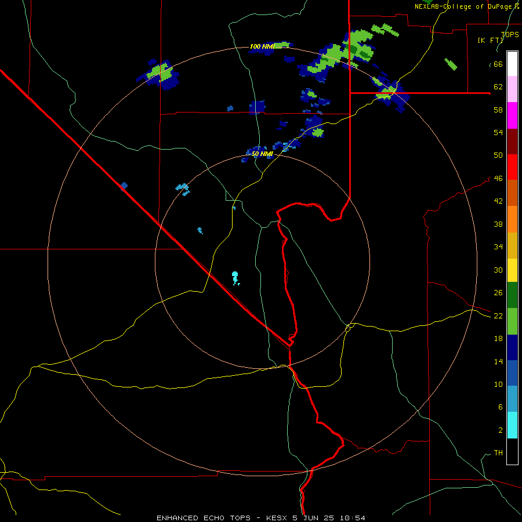Click the '50' legend value

498,155
